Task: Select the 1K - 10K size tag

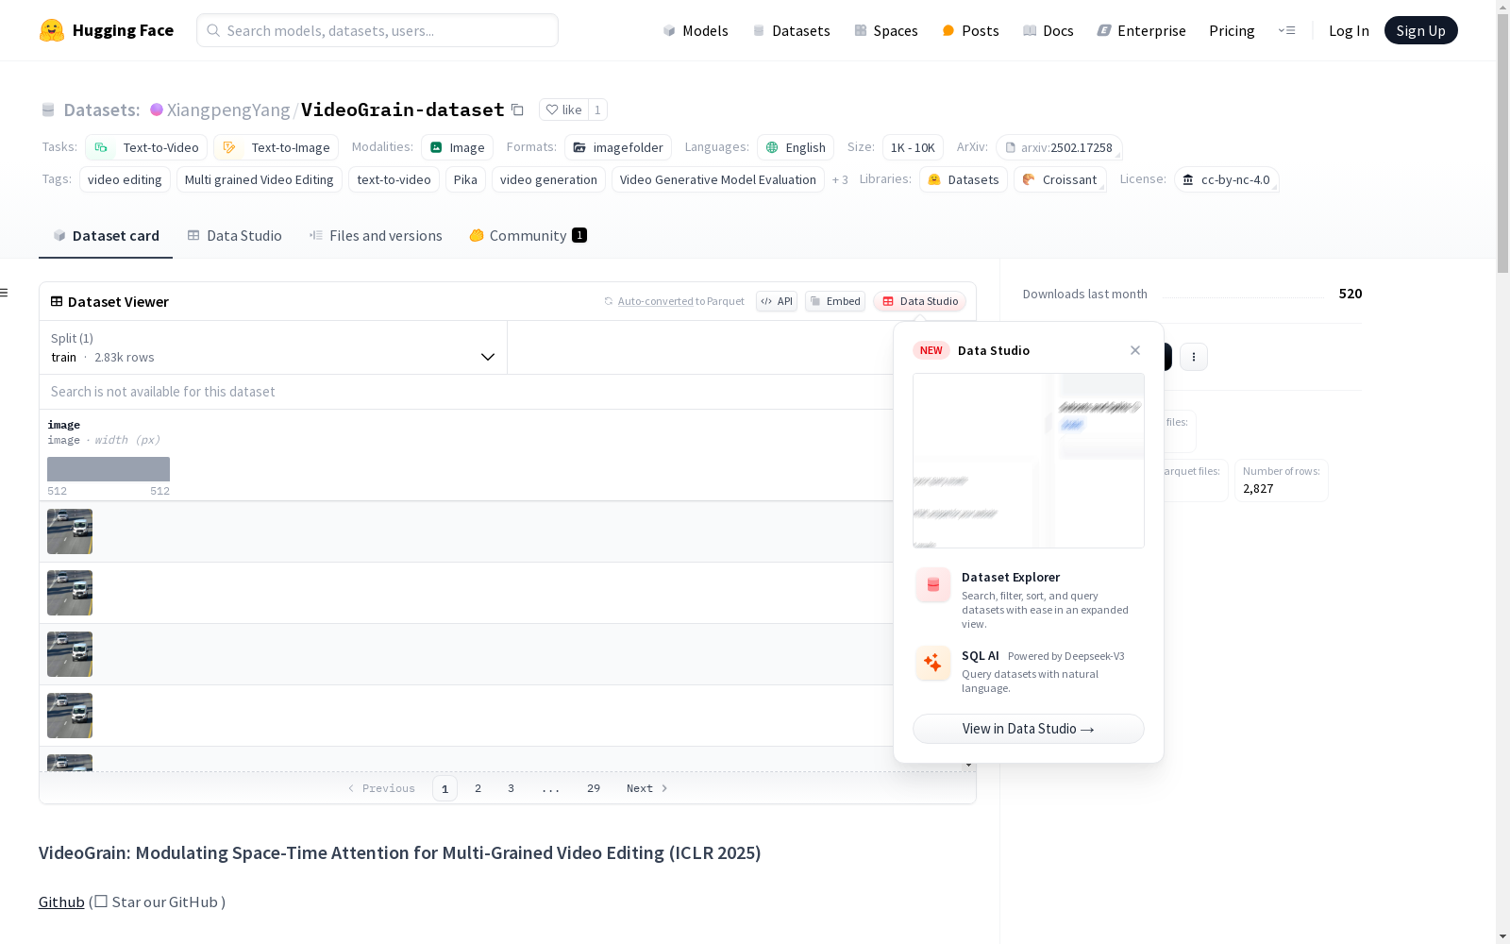Action: [913, 147]
